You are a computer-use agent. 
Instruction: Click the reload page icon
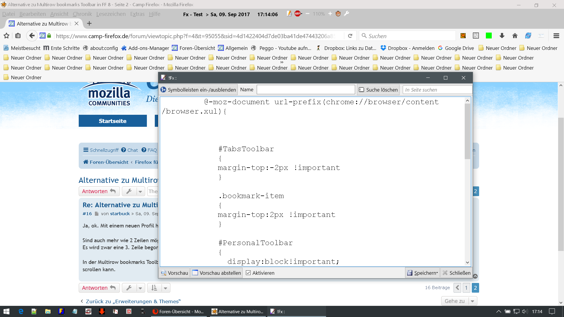[x=350, y=36]
